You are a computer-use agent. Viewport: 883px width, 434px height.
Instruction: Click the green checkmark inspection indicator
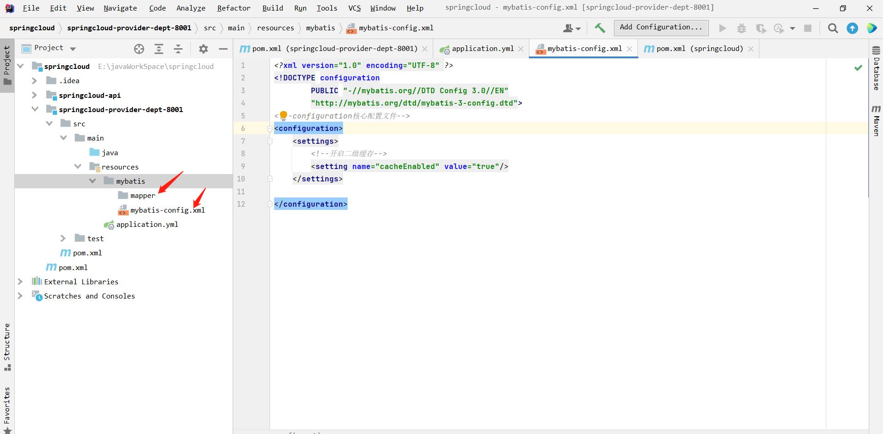click(x=858, y=68)
